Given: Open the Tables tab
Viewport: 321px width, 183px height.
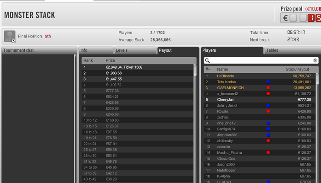Looking at the screenshot, I should click(293, 50).
